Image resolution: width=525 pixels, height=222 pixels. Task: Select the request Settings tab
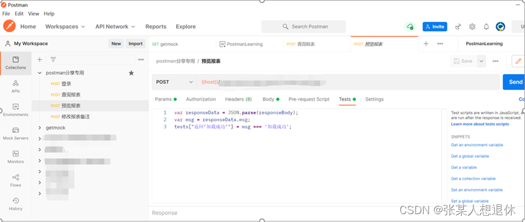374,99
